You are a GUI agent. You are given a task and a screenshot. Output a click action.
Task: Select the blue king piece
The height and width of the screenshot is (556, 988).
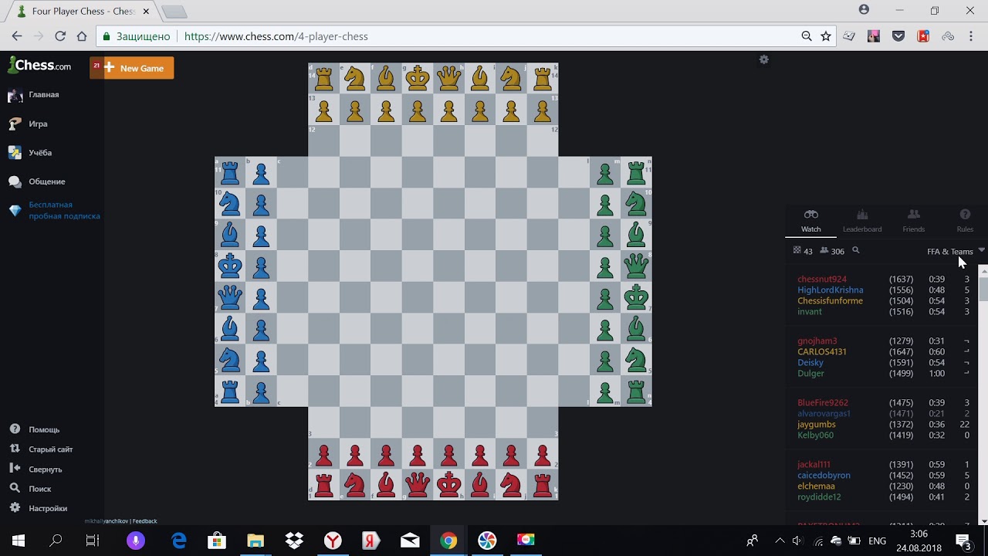point(230,266)
